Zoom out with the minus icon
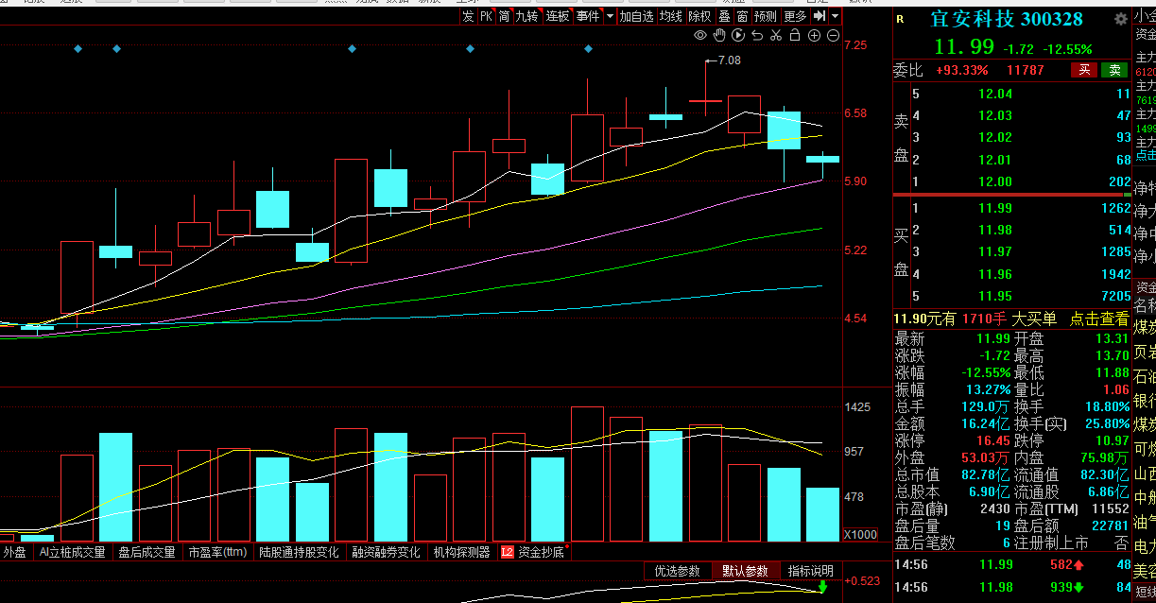The height and width of the screenshot is (603, 1156). tap(833, 36)
